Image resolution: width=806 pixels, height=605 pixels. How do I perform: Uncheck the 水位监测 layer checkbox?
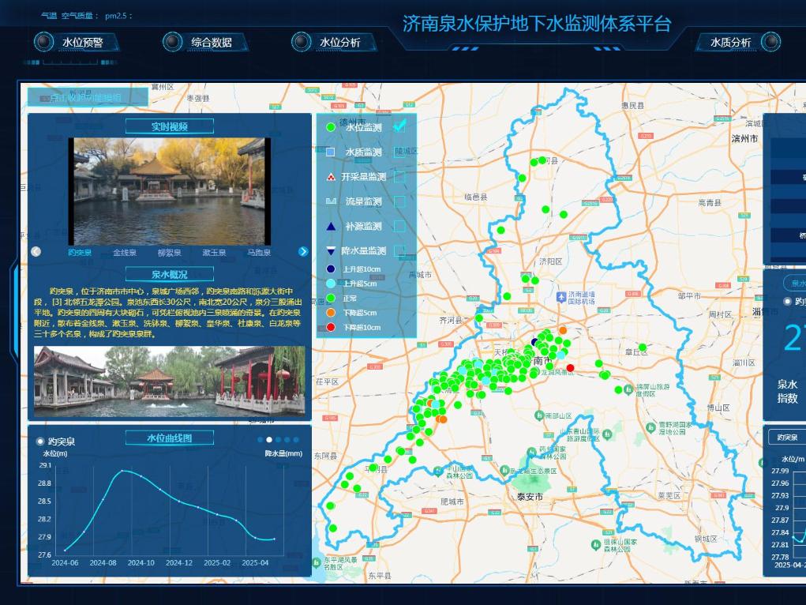point(400,126)
